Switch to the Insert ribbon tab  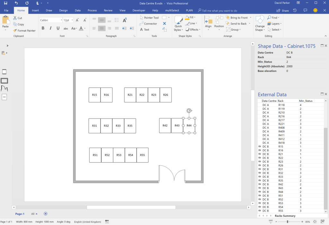click(35, 10)
